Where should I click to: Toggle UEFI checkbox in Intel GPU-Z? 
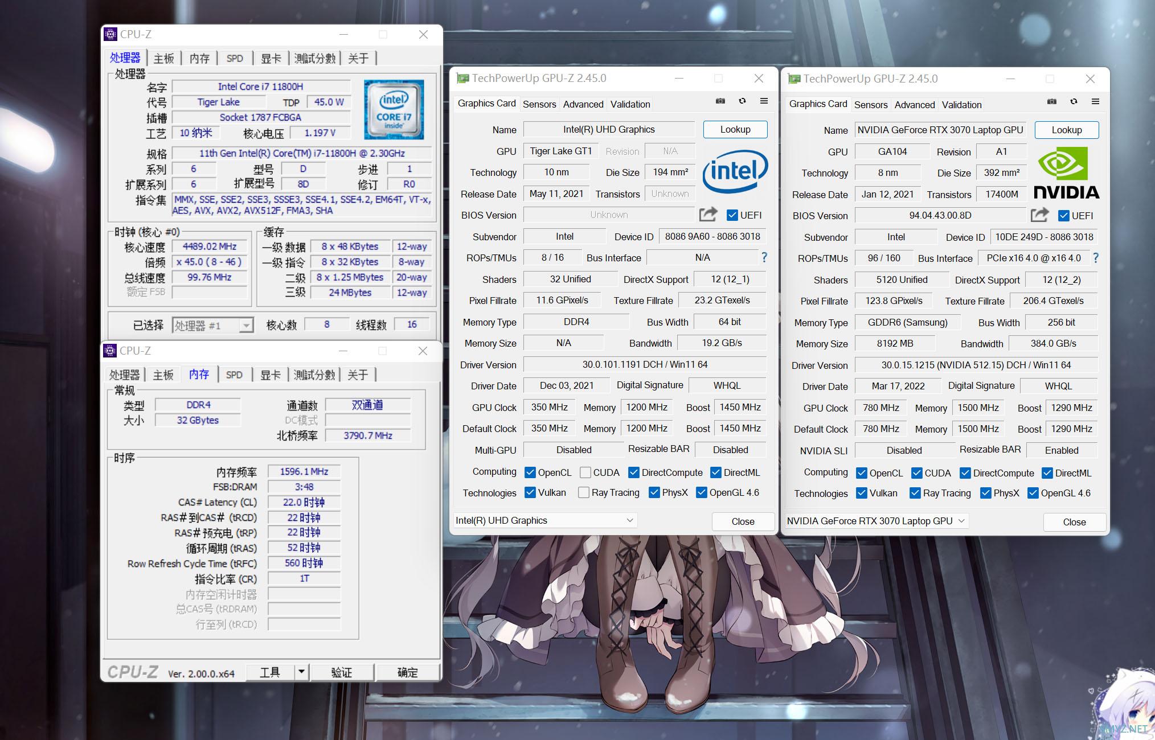tap(732, 215)
